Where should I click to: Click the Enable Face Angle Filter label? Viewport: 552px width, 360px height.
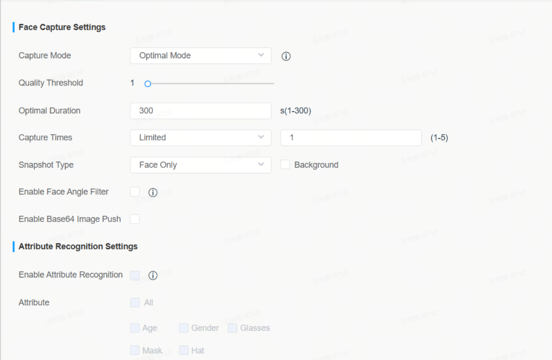[64, 192]
